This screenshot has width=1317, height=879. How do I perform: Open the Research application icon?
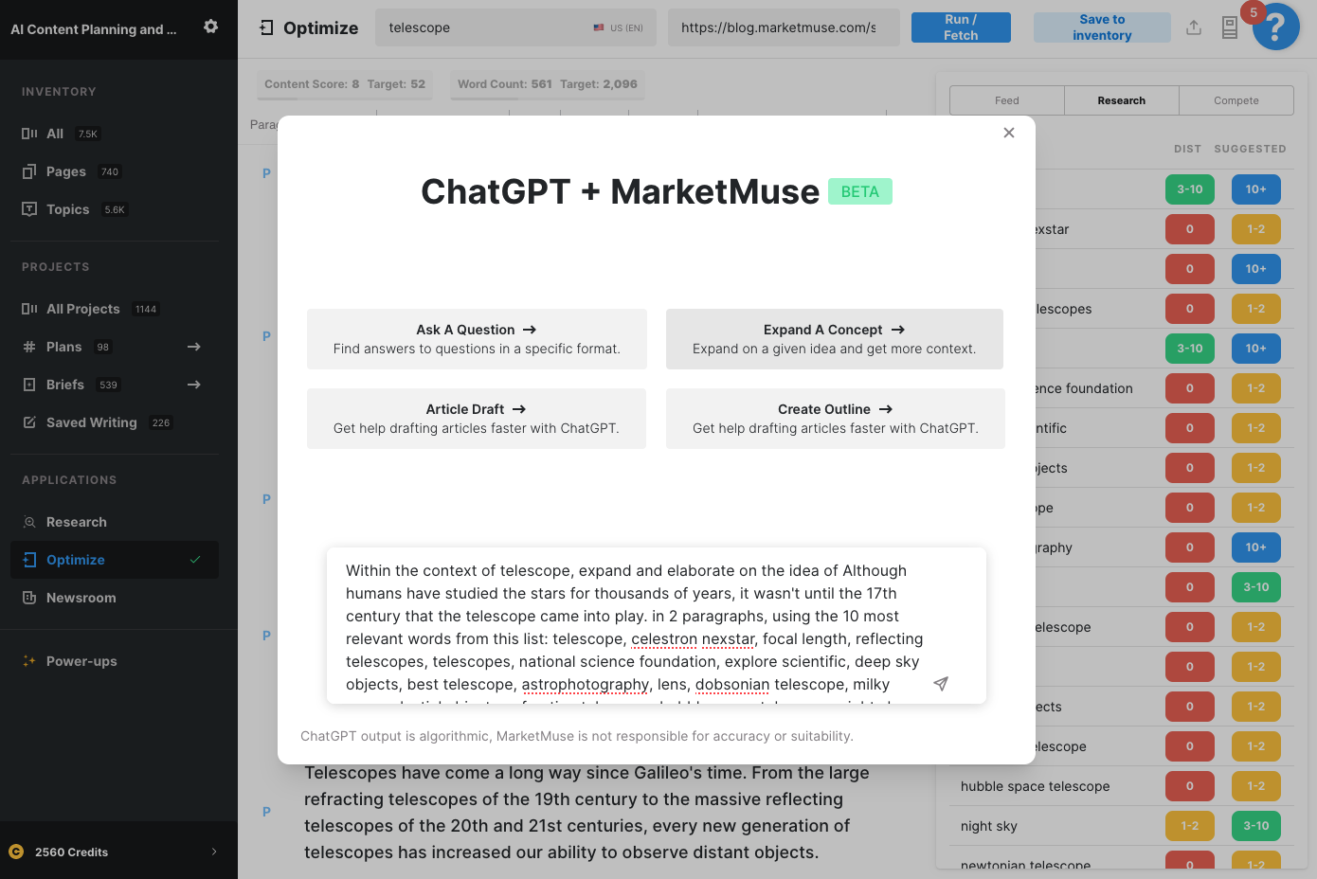29,522
